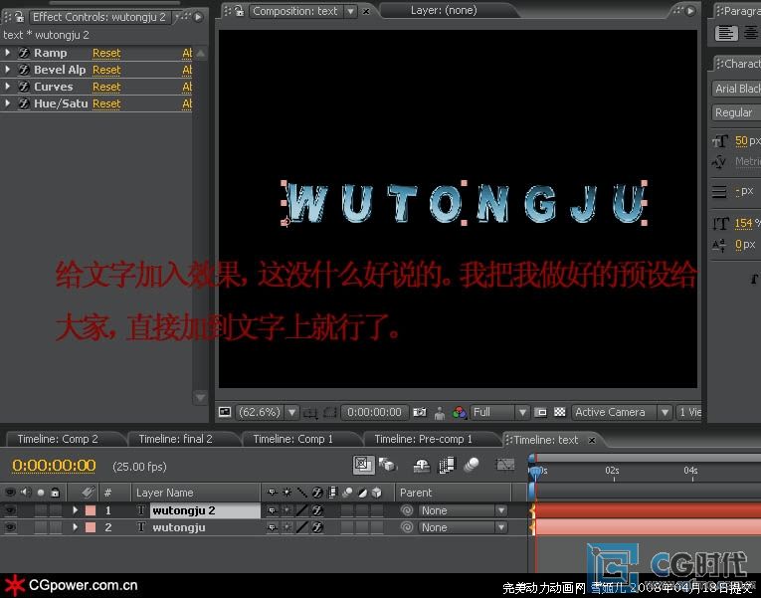Open the Composition name dropdown arrow
Viewport: 761px width, 598px height.
(350, 11)
